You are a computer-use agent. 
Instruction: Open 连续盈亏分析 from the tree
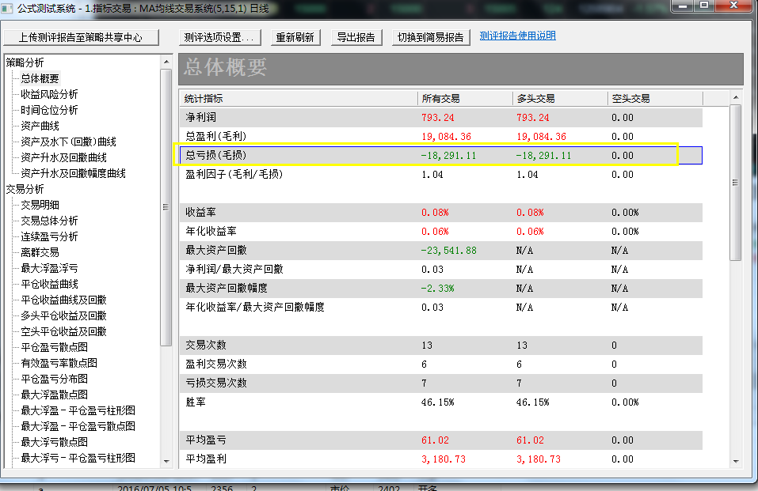[x=49, y=236]
